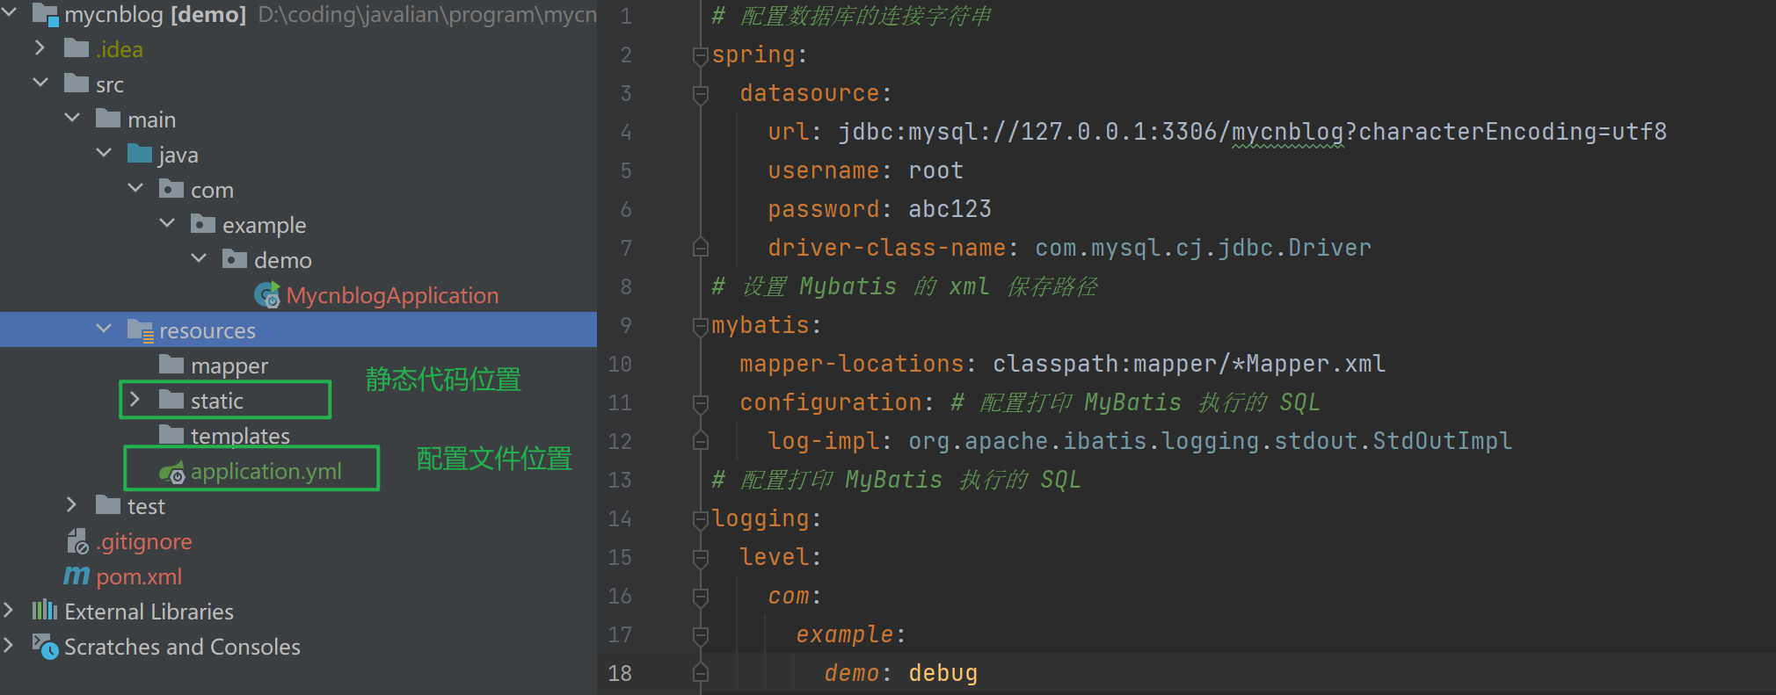Collapse the mycnblog project root chevron
Image resolution: width=1776 pixels, height=695 pixels.
pyautogui.click(x=10, y=12)
